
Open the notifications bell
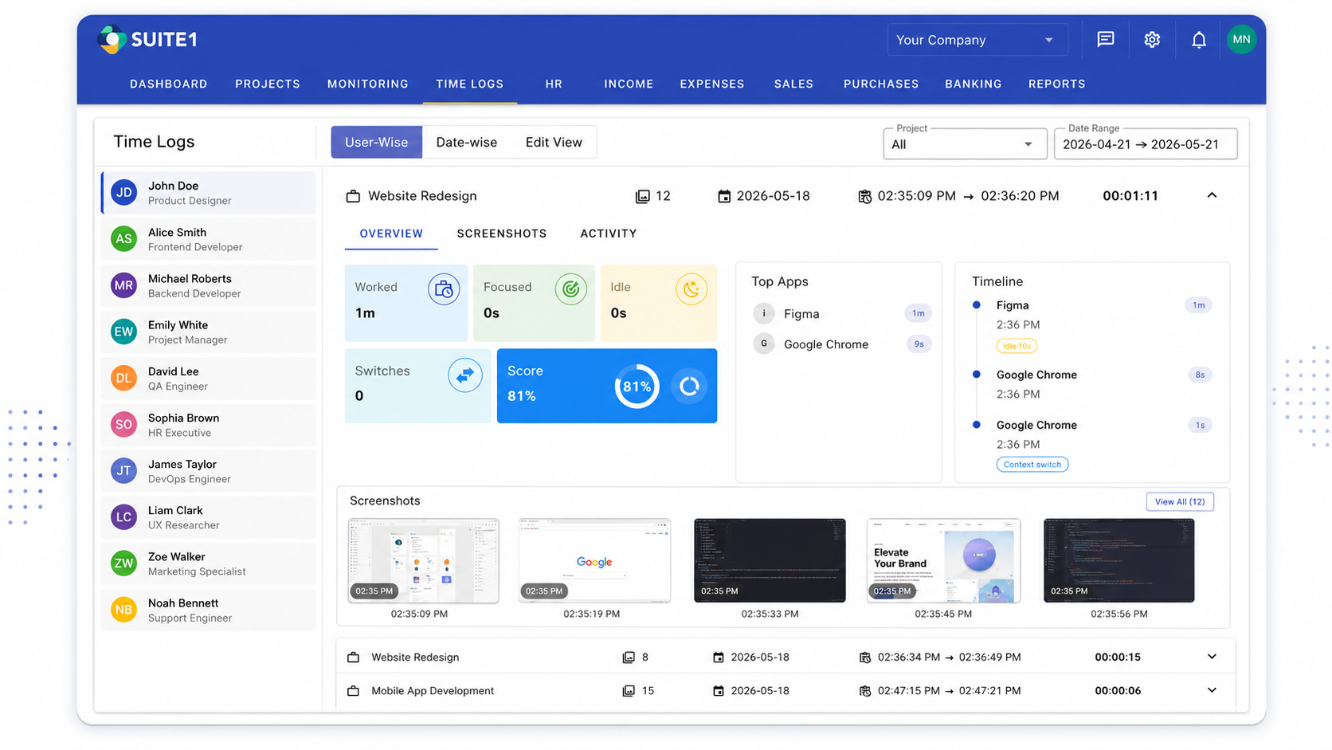click(x=1198, y=39)
